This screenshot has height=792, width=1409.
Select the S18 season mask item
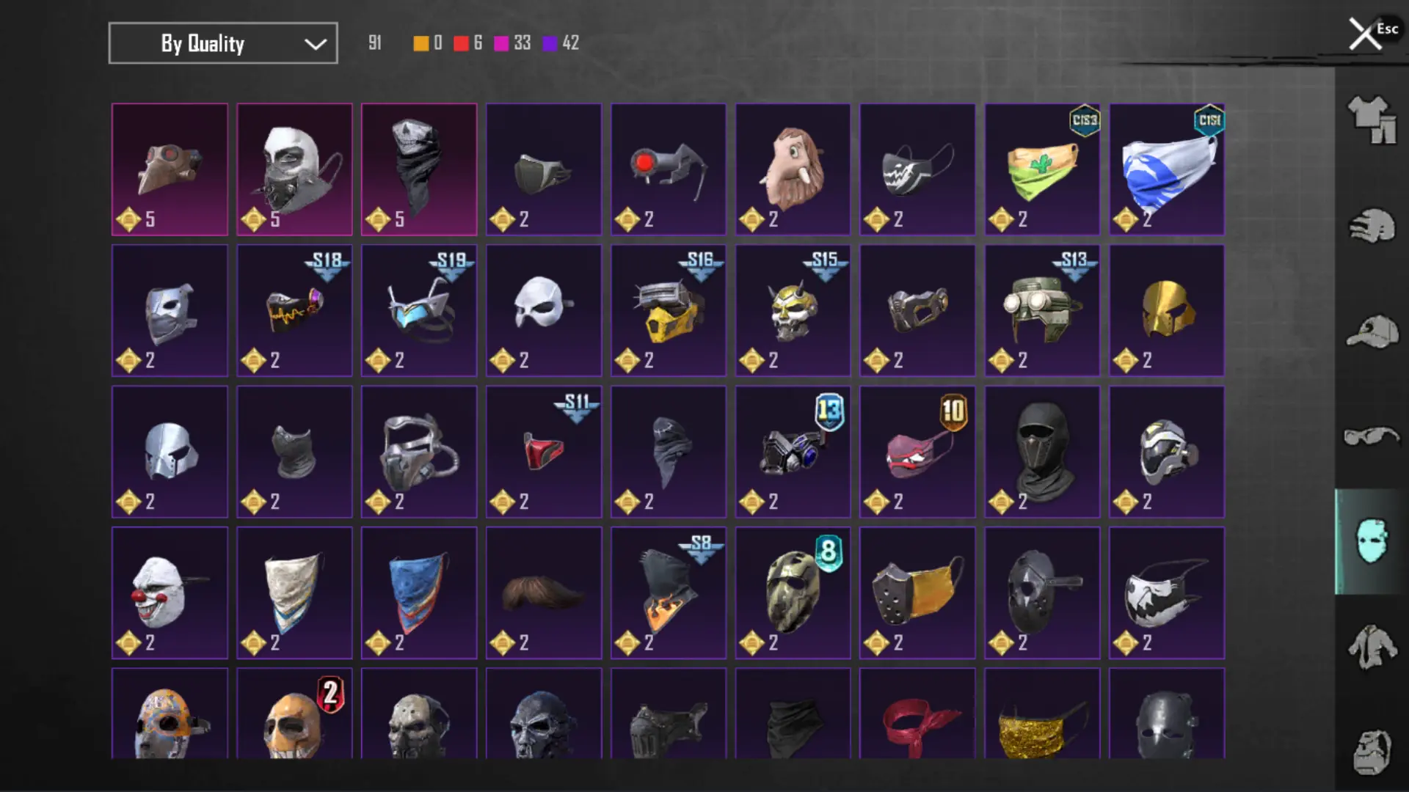point(294,311)
